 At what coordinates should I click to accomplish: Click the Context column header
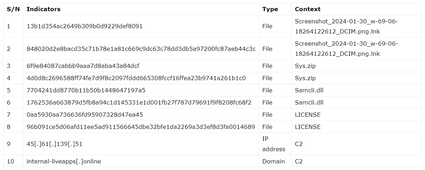coord(308,9)
